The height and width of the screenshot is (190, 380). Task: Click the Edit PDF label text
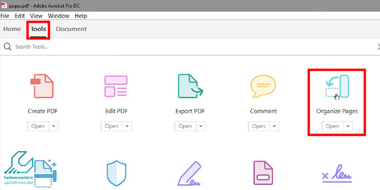point(116,111)
